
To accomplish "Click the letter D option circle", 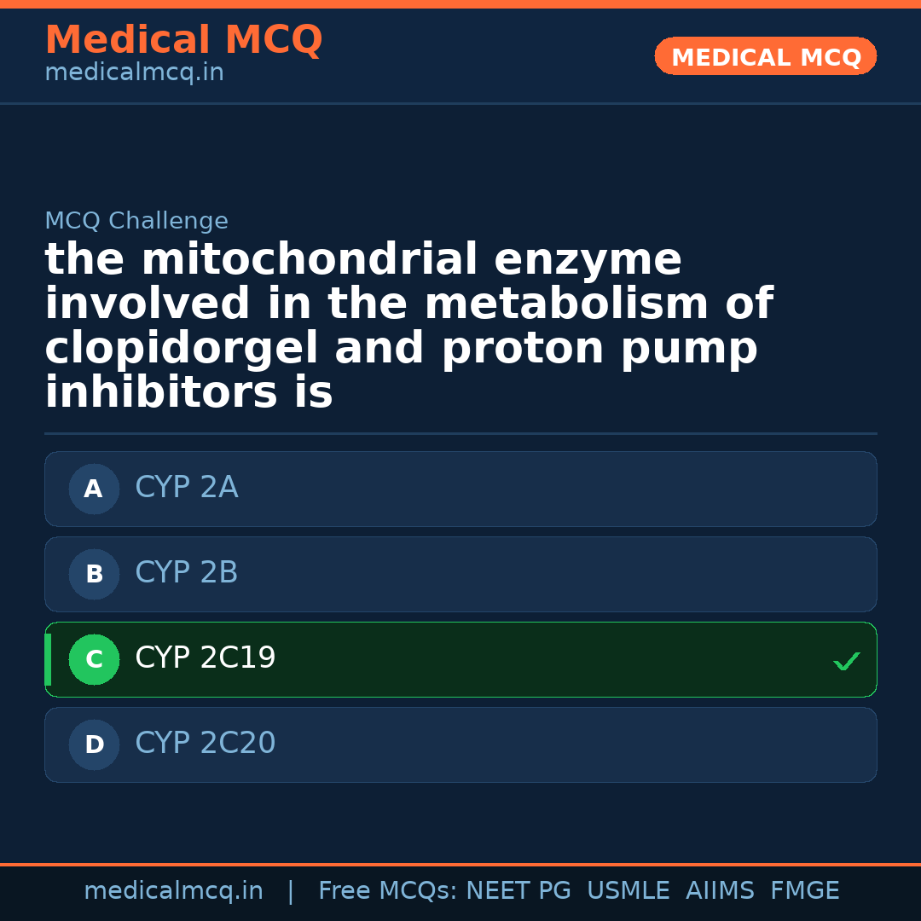I will 94,744.
